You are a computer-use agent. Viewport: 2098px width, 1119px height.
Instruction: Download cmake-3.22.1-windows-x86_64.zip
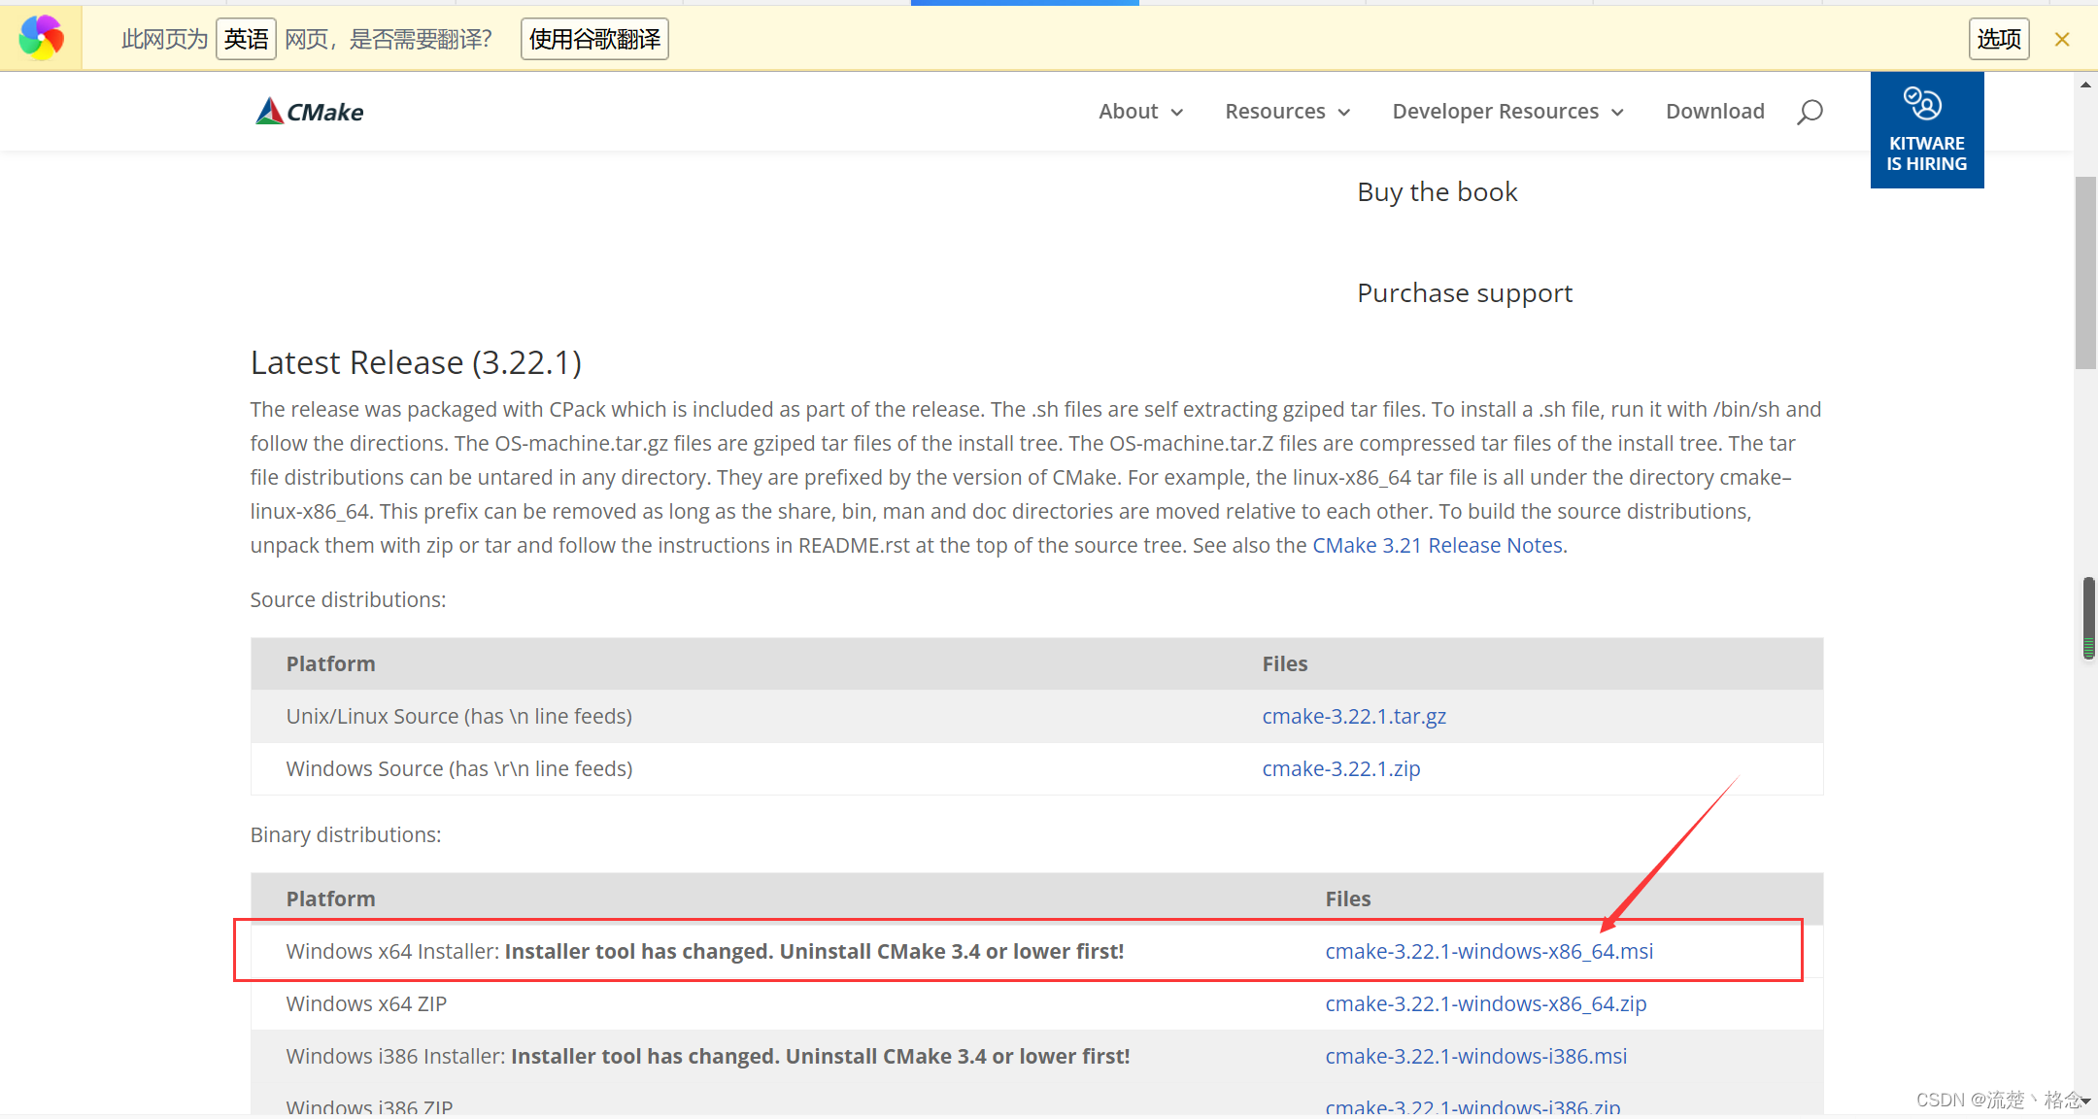pyautogui.click(x=1485, y=1004)
